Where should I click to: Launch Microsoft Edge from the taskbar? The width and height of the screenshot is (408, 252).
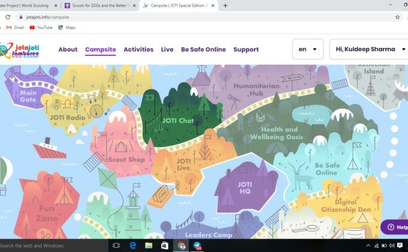pyautogui.click(x=133, y=246)
